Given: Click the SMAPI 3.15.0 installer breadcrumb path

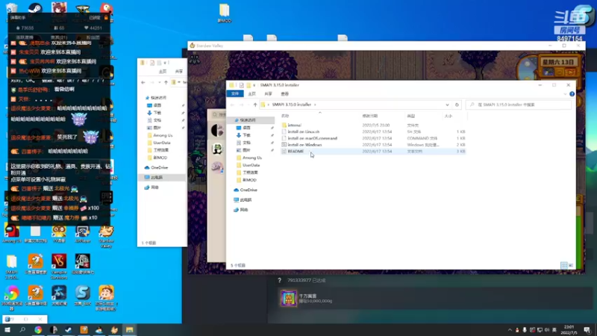Looking at the screenshot, I should [x=292, y=105].
